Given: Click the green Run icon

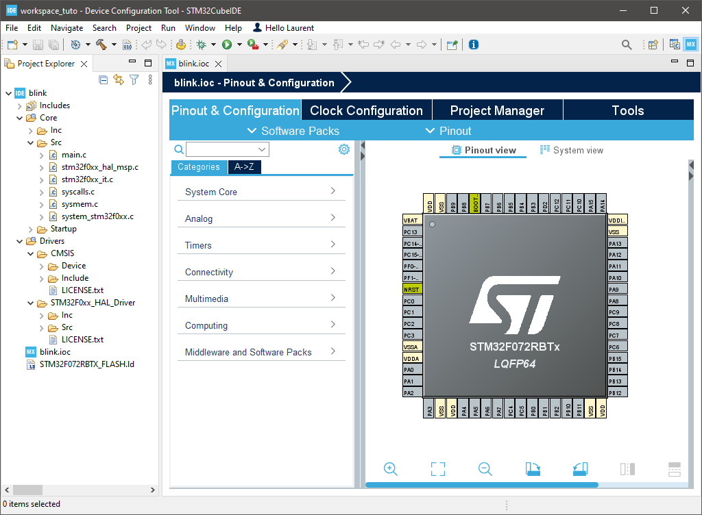Looking at the screenshot, I should click(x=227, y=45).
